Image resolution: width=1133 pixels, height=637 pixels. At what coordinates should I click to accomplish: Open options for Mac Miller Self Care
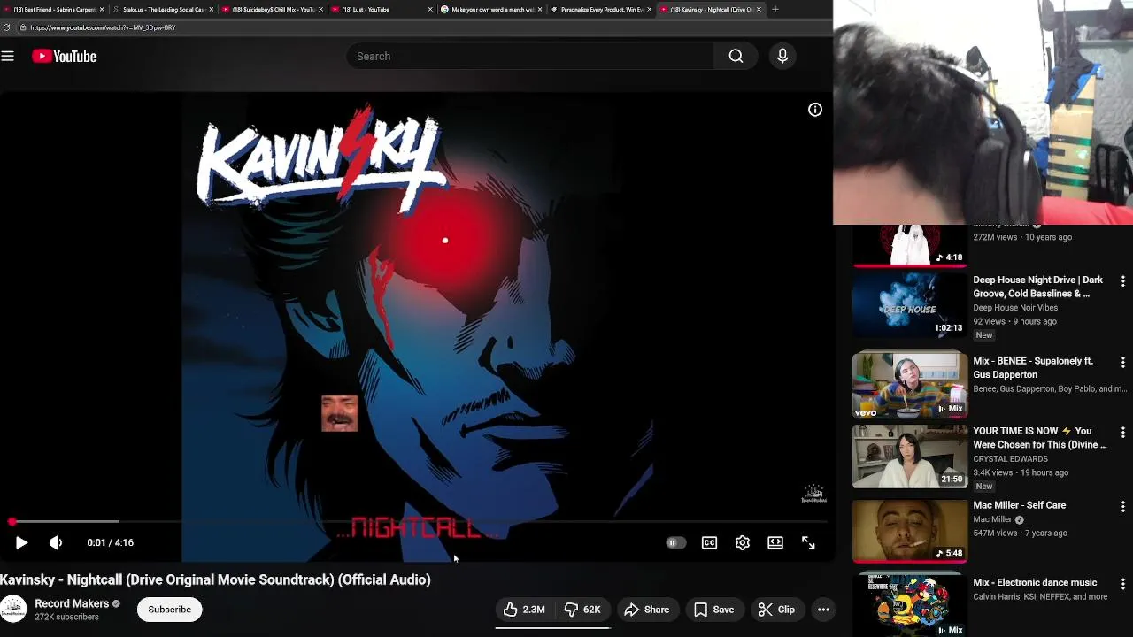click(1123, 507)
